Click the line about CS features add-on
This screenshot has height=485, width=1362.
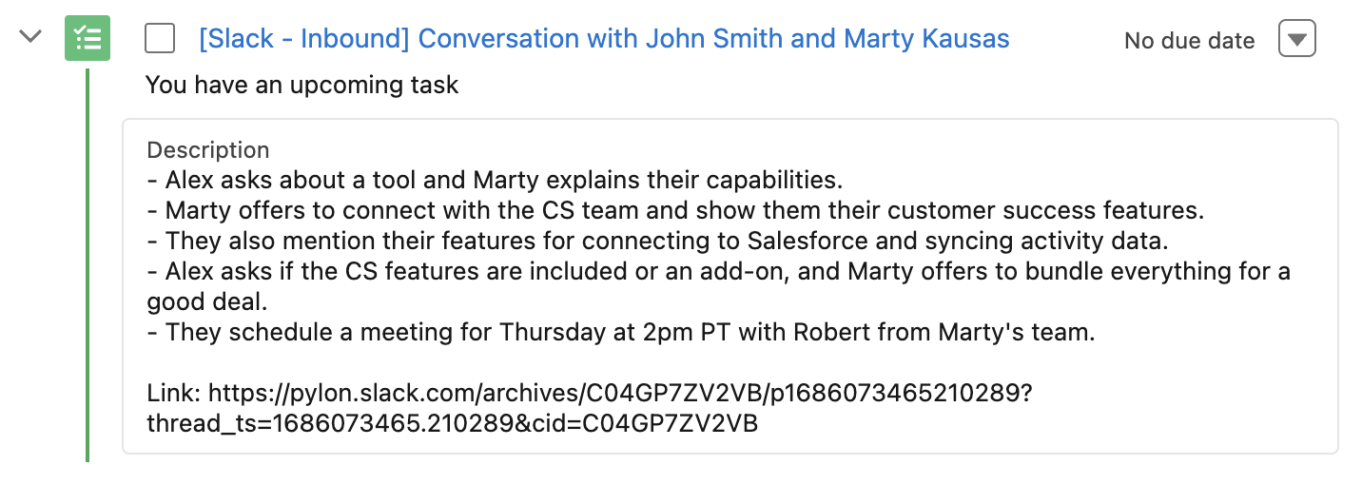[x=718, y=271]
